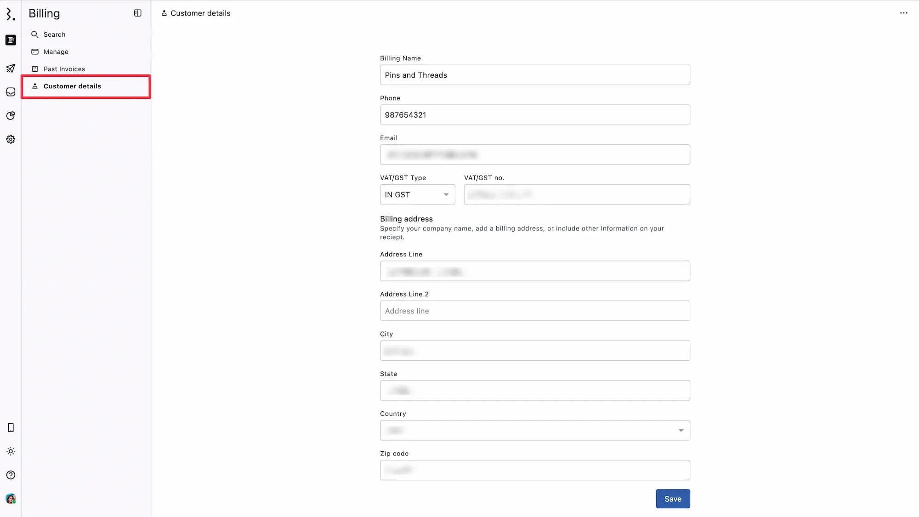Open the three-dot more options menu

(x=903, y=13)
